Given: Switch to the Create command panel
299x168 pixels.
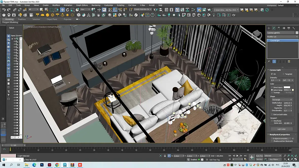Looking at the screenshot, I should [269, 28].
